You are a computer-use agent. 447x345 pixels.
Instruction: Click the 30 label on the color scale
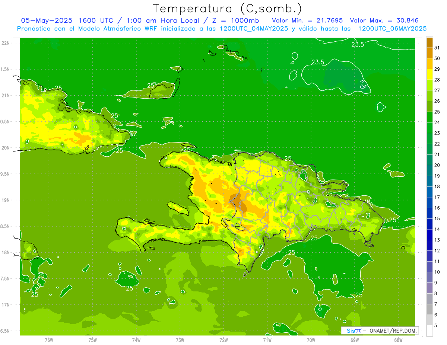pos(437,58)
